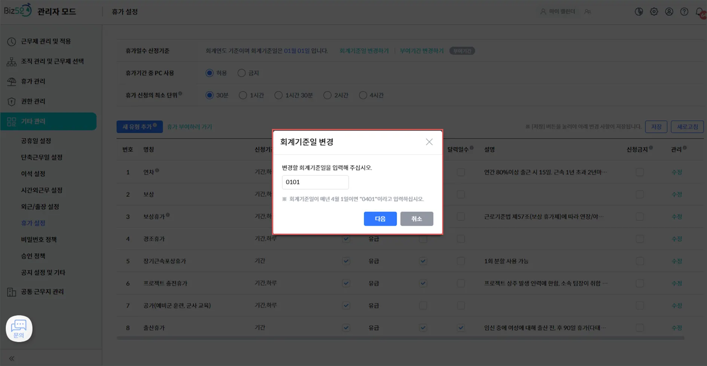Click 새 유형 추가 button
The image size is (707, 366).
coord(140,127)
